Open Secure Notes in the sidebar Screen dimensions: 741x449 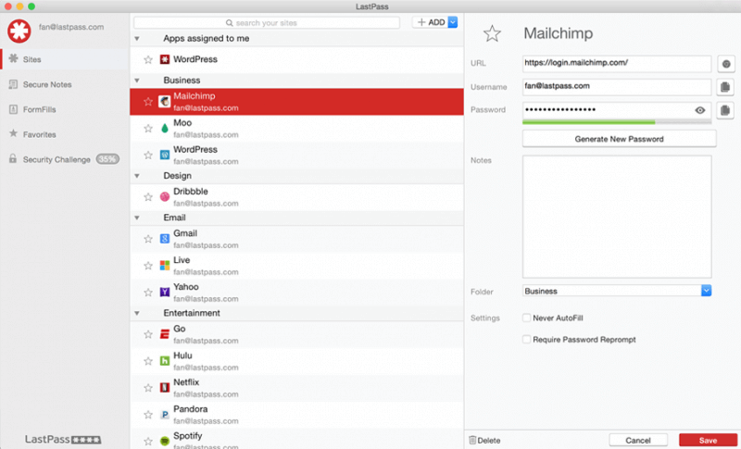(x=46, y=84)
